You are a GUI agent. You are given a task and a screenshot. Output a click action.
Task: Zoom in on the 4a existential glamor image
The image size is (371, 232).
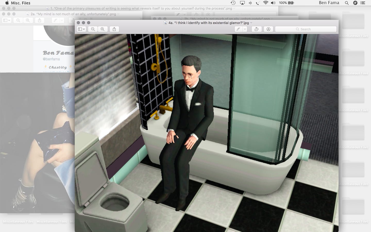point(103,29)
